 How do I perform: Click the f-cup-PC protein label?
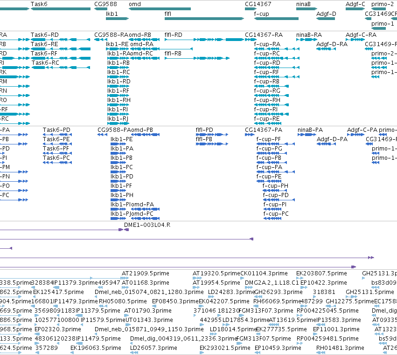point(276,214)
